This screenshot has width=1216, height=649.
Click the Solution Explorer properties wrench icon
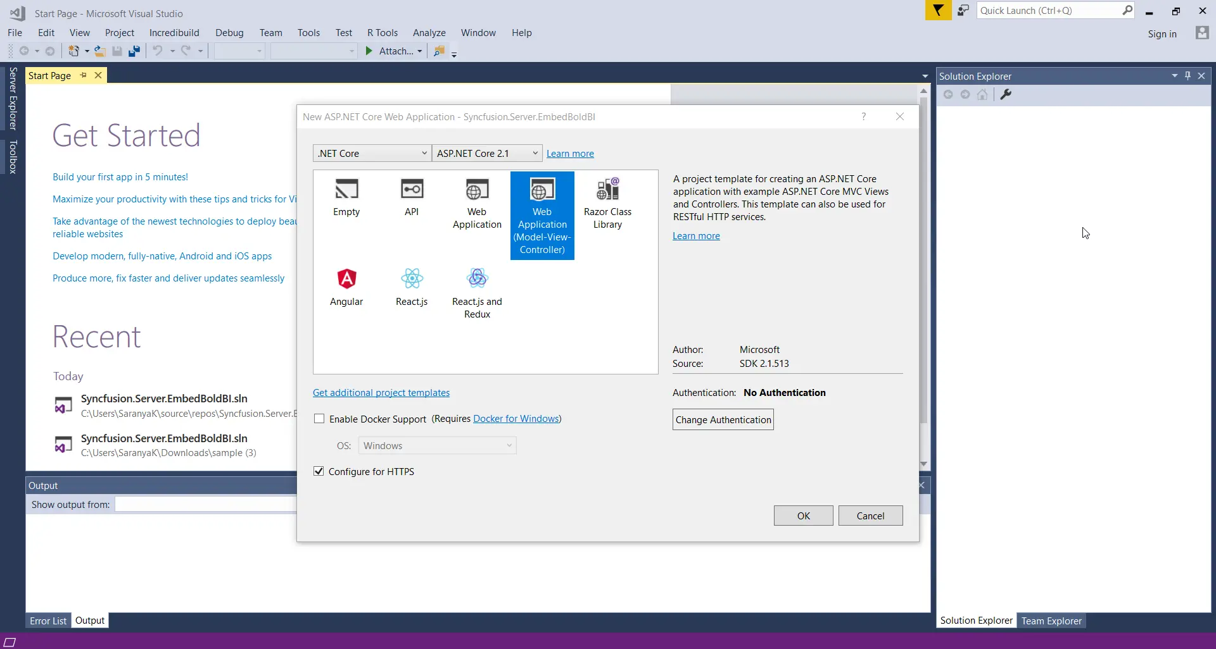point(1006,95)
